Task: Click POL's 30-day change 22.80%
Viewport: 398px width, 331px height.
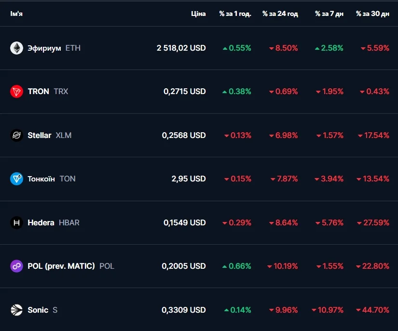Action: [372, 266]
